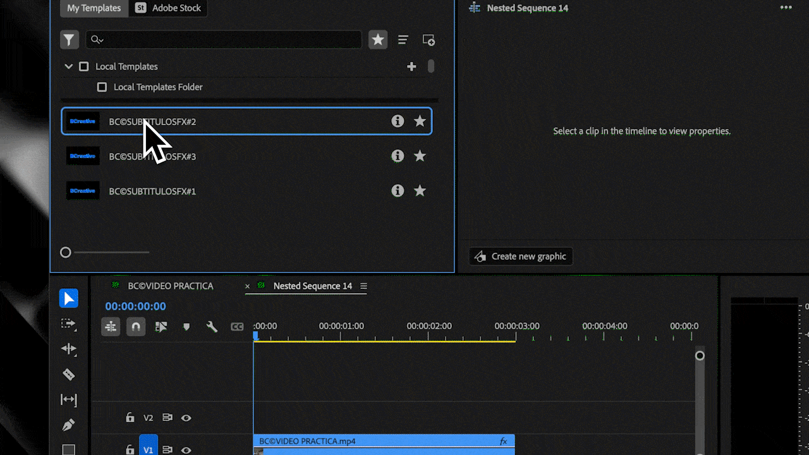
Task: Open the Nested Sequence 14 timeline menu
Action: coord(364,286)
